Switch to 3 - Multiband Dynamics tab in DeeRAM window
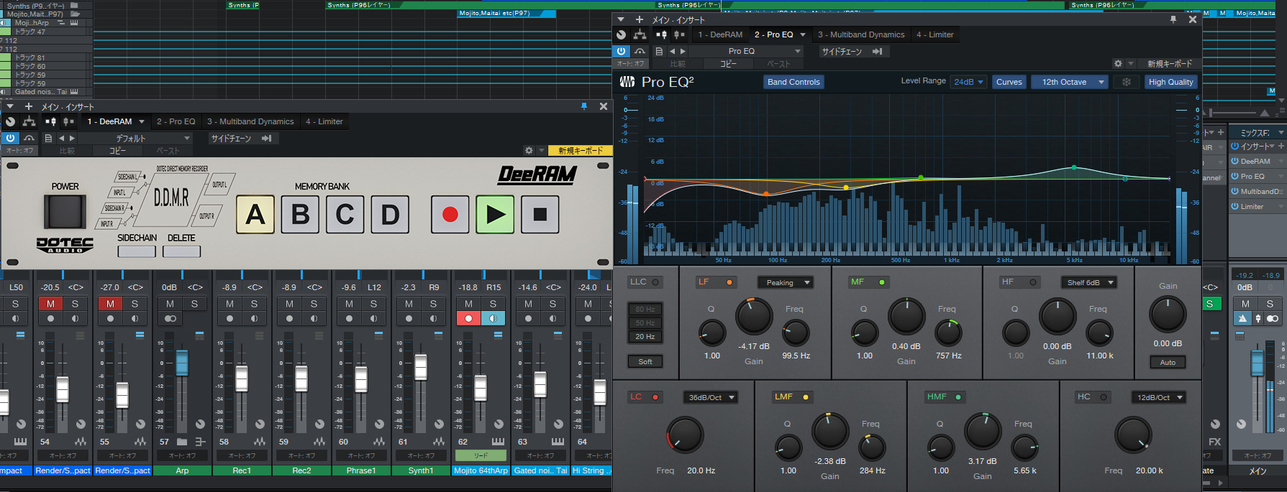This screenshot has height=492, width=1287. 250,121
